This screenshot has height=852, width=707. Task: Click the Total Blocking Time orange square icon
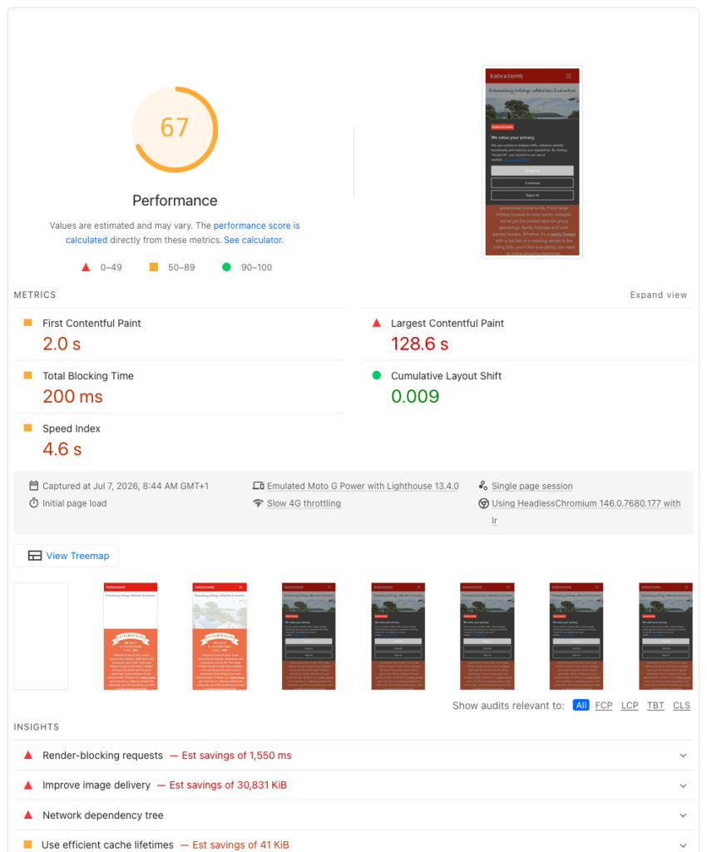27,375
